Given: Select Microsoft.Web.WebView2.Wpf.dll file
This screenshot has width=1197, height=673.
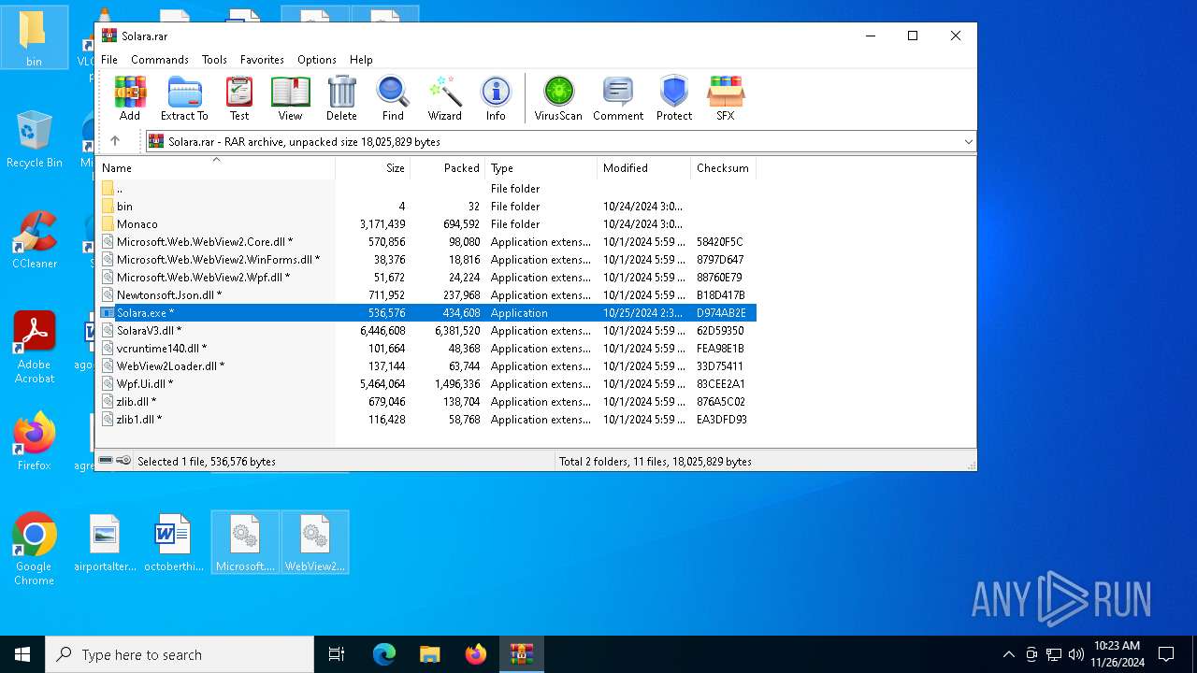Looking at the screenshot, I should 426,278.
